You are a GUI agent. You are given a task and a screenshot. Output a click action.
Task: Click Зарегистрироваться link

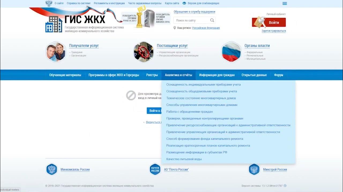tap(274, 31)
